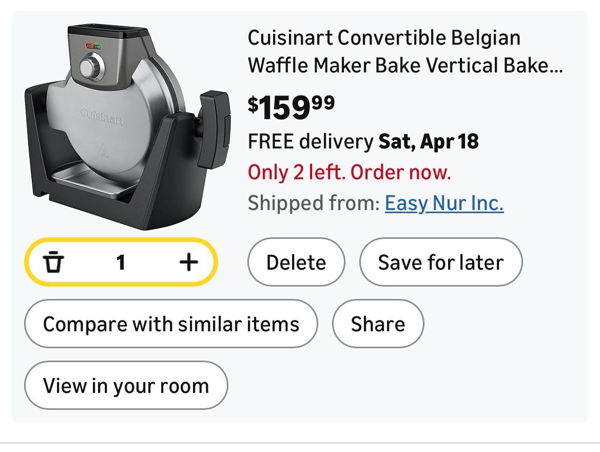Choose Save for later

tap(440, 262)
